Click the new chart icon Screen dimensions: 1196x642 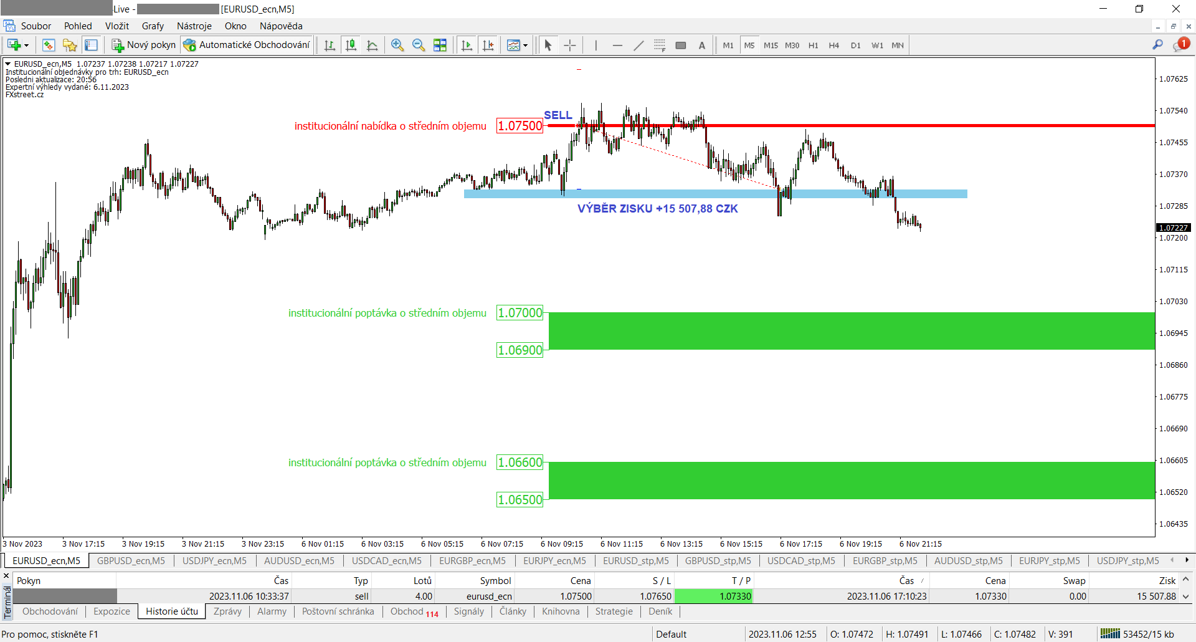tap(14, 45)
